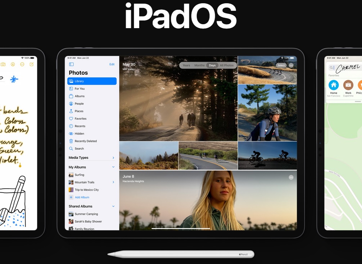Switch to the Days tab
Viewport: 362px width, 264px height.
tap(212, 65)
